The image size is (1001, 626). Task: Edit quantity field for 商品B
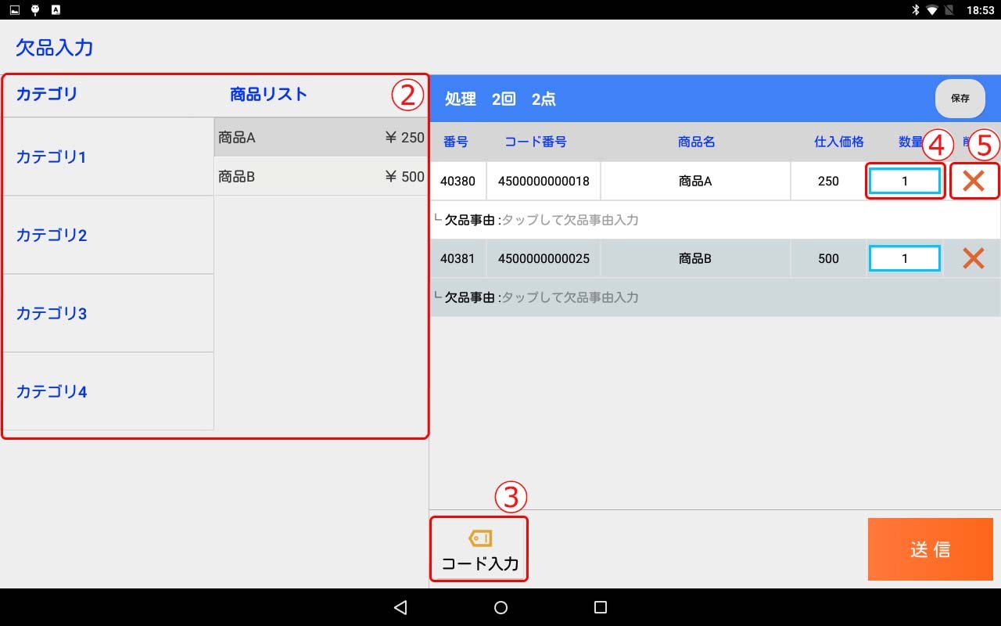[x=905, y=258]
